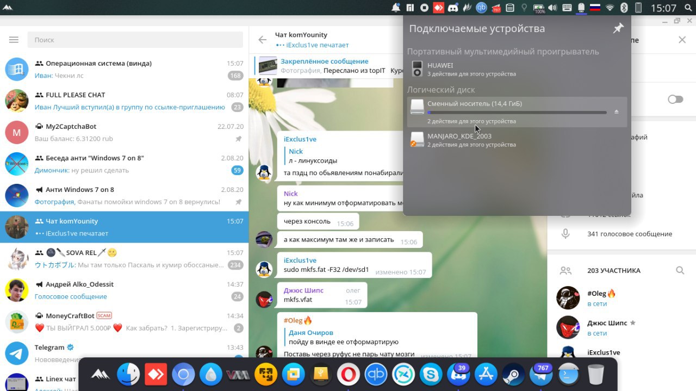The image size is (696, 391).
Task: Open SOVA REL group chat
Action: pyautogui.click(x=124, y=259)
